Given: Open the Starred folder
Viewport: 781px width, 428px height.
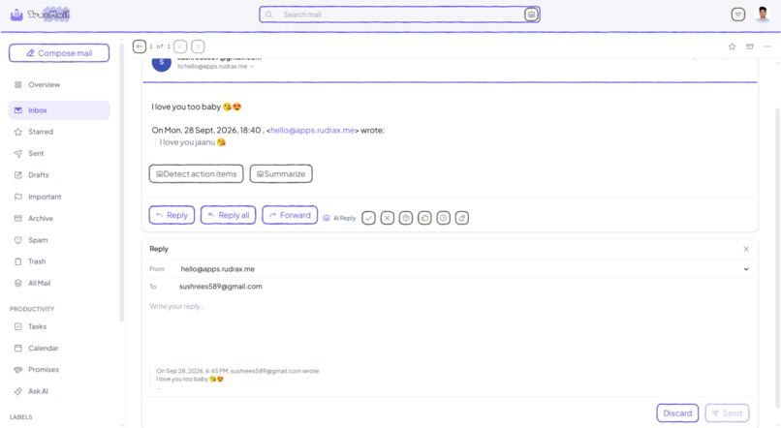Looking at the screenshot, I should tap(59, 132).
